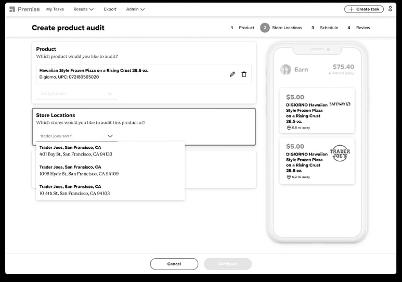Open the Export page
Viewport: 402px width, 282px height.
(110, 9)
